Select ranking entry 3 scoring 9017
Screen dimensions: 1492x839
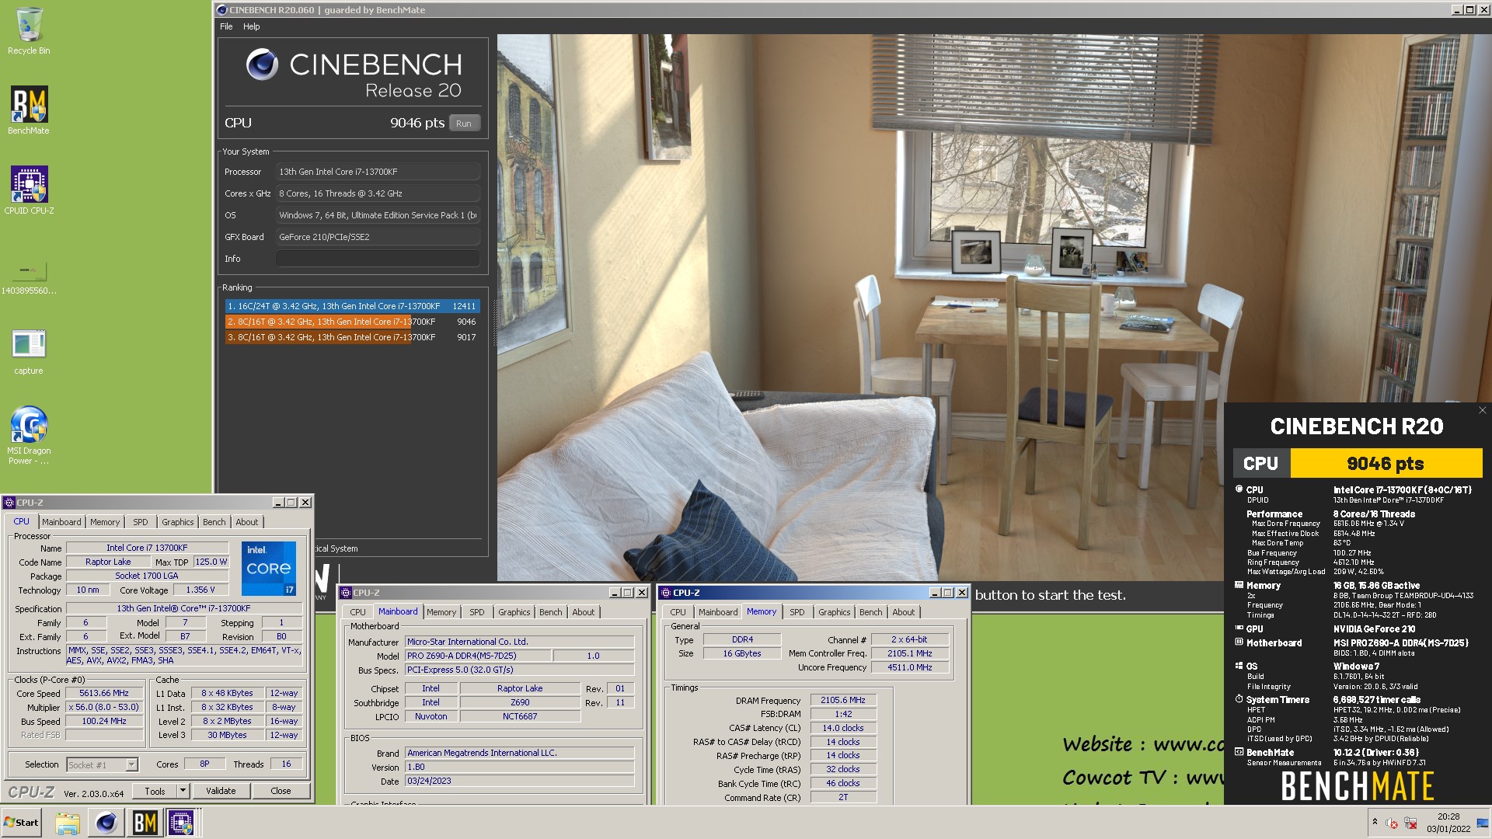click(x=352, y=337)
